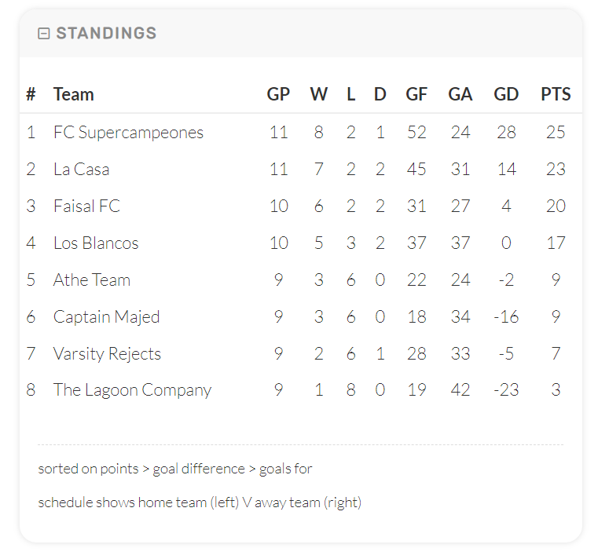This screenshot has height=559, width=598.
Task: Select The Lagoon Company team name
Action: click(132, 390)
